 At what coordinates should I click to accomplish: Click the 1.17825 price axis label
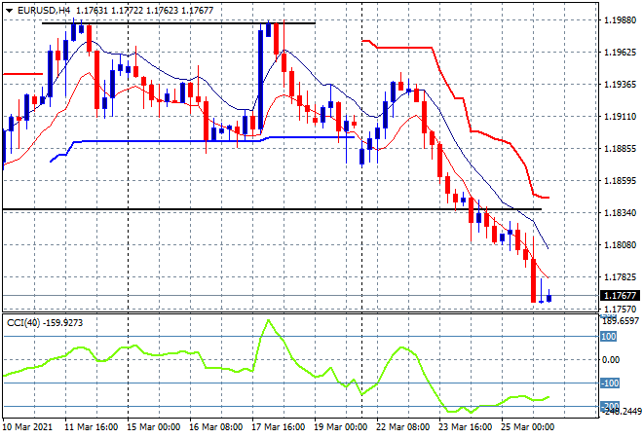tap(620, 277)
